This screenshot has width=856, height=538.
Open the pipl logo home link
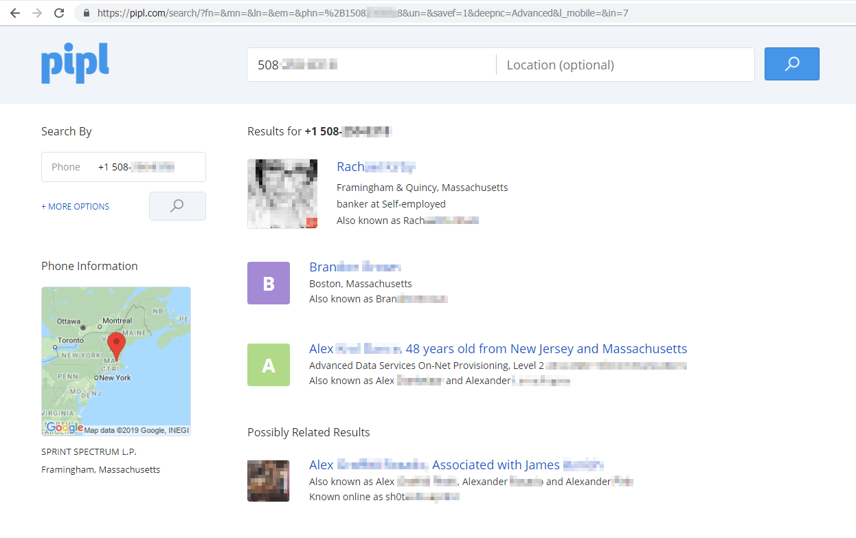tap(75, 64)
